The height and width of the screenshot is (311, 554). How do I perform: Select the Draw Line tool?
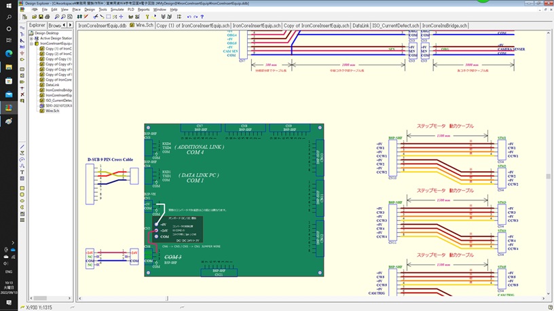22,147
